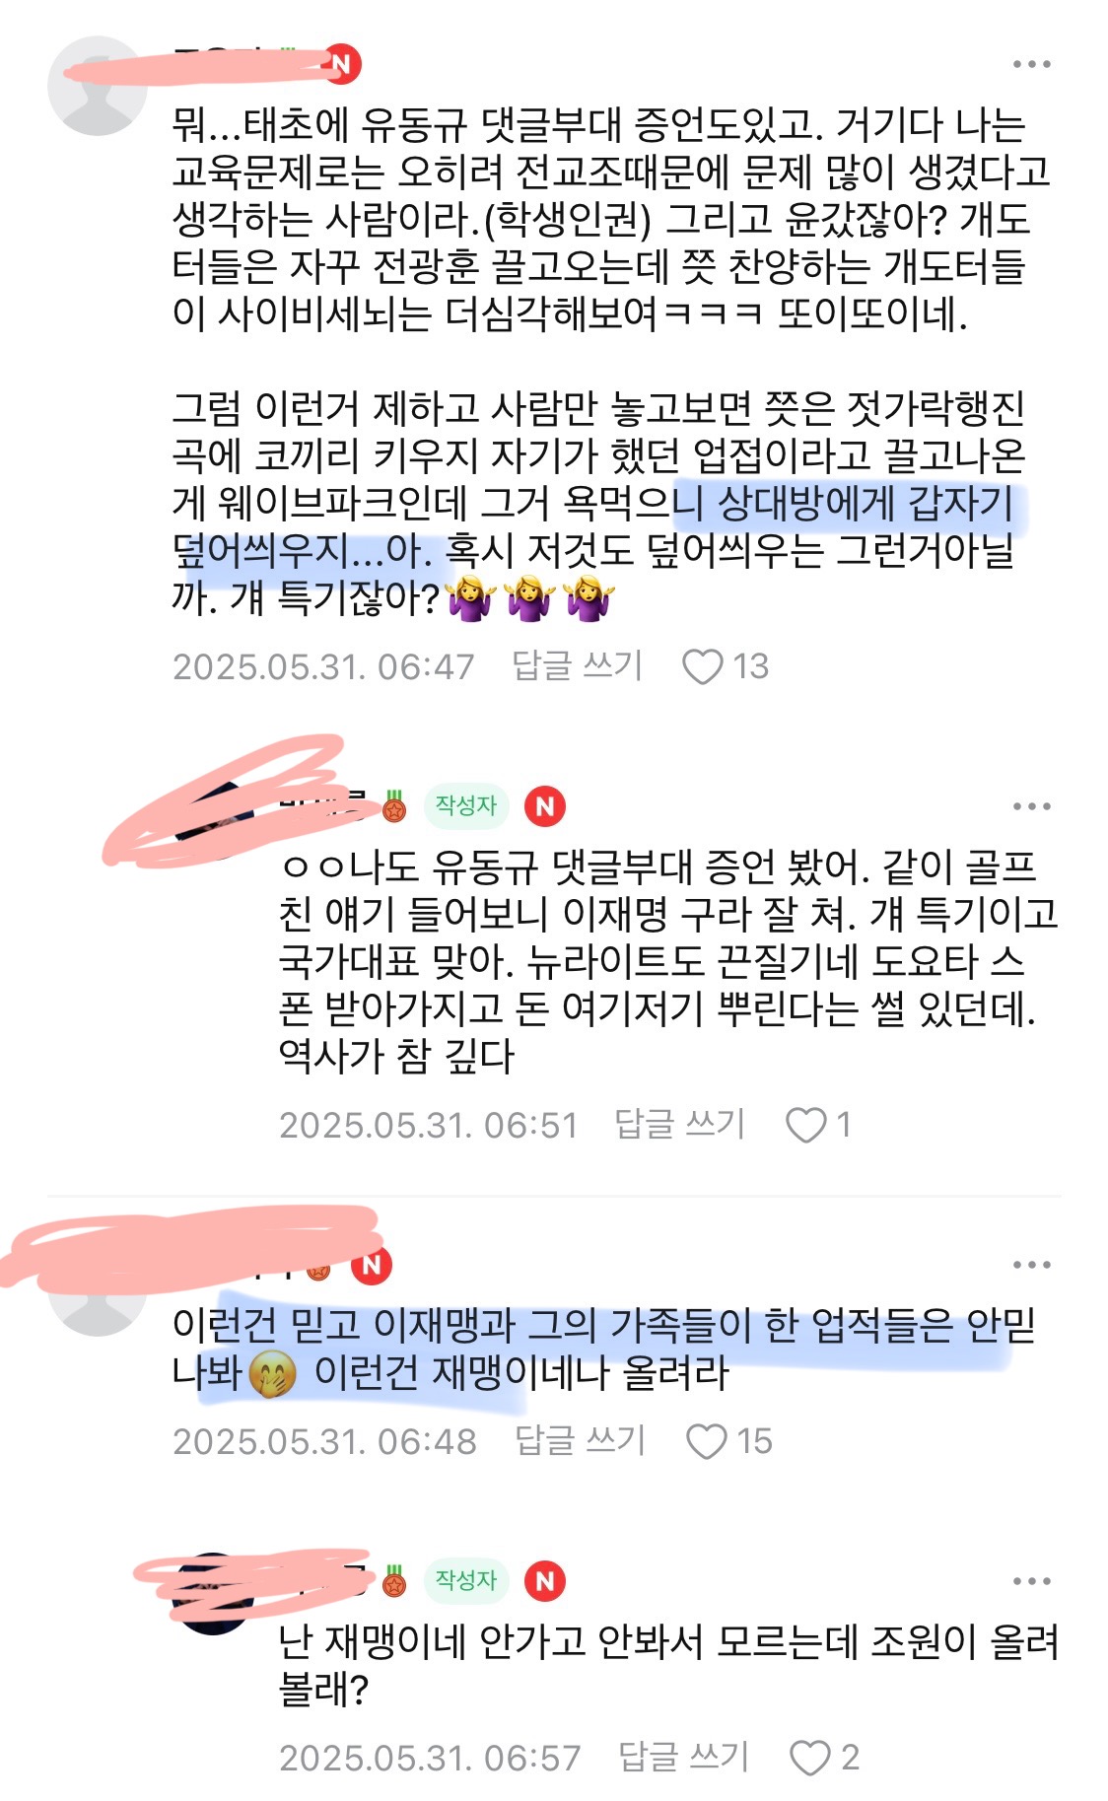The width and height of the screenshot is (1108, 1801).
Task: Click the 작성자 badge on the 06:57 reply
Action: [x=466, y=1580]
